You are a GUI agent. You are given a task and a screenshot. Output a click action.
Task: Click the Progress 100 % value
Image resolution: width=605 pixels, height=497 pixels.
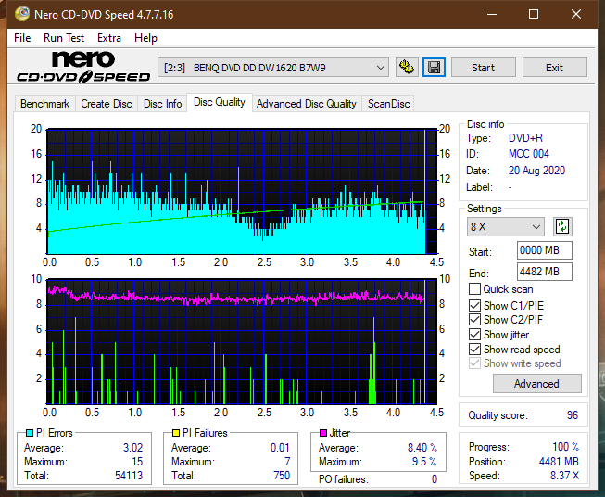pos(566,447)
